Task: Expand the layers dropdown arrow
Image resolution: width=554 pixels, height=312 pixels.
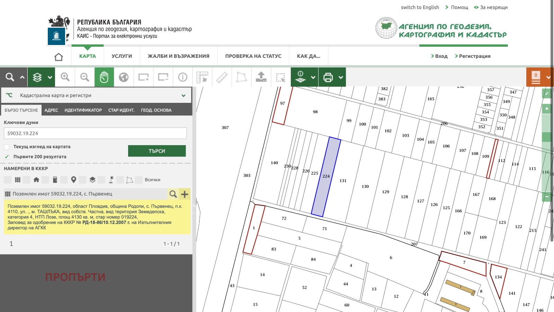Action: coord(50,77)
